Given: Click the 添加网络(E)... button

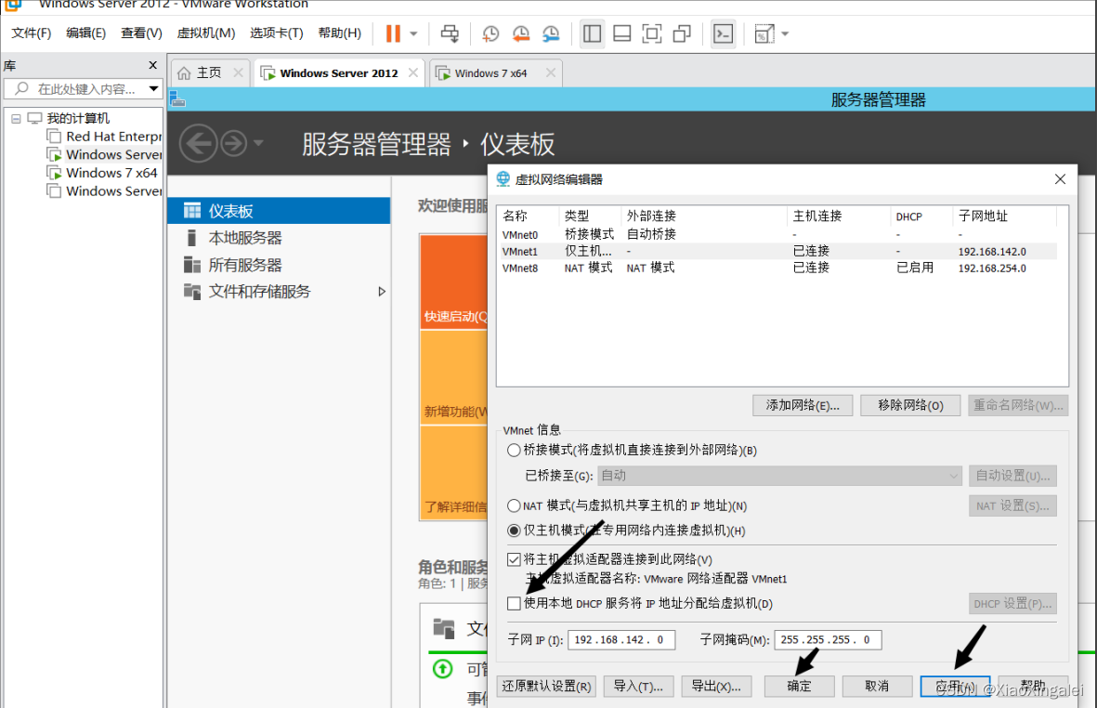Looking at the screenshot, I should tap(803, 405).
